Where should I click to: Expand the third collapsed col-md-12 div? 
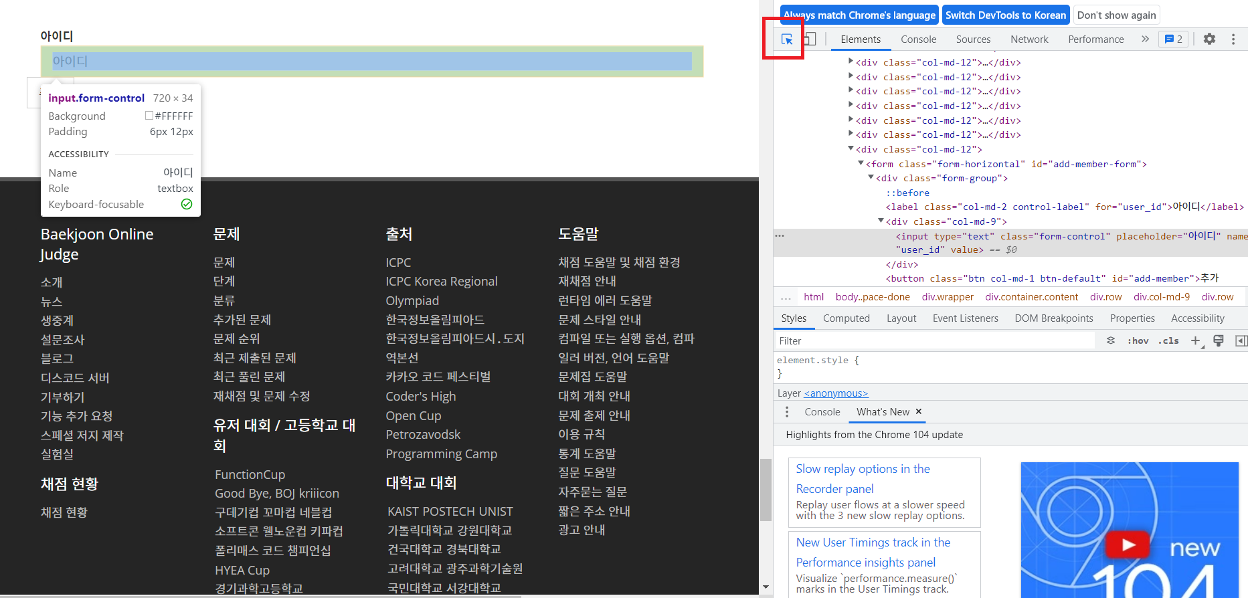(851, 90)
